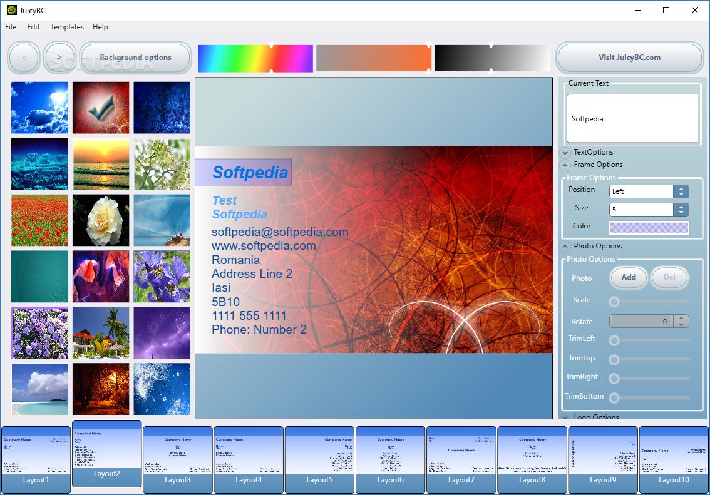
Task: Choose the Layout5 template
Action: (319, 460)
